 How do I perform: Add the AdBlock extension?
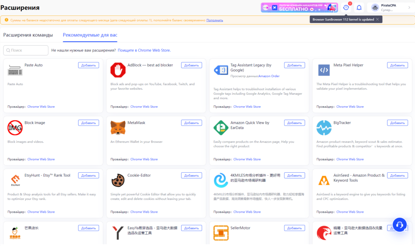pos(192,65)
